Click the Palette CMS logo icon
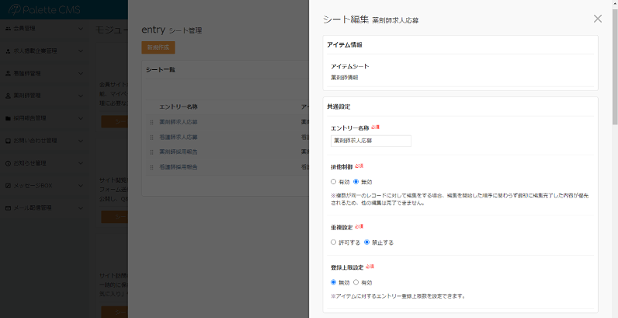Viewport: 618px width, 318px height. [x=15, y=9]
